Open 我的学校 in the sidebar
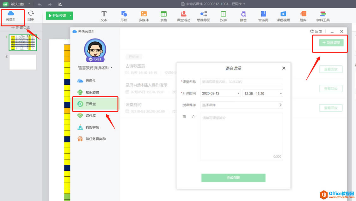Screen dimensions: 356x201 (95, 127)
